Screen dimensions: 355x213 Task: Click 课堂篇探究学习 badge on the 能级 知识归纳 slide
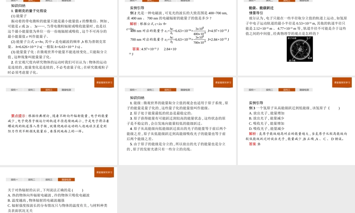(x=223, y=82)
